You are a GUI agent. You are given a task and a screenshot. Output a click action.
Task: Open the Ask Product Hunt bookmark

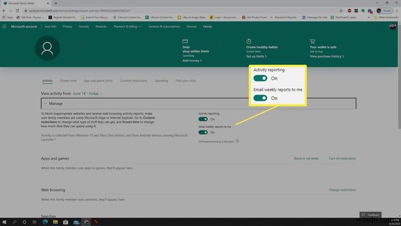coord(254,17)
